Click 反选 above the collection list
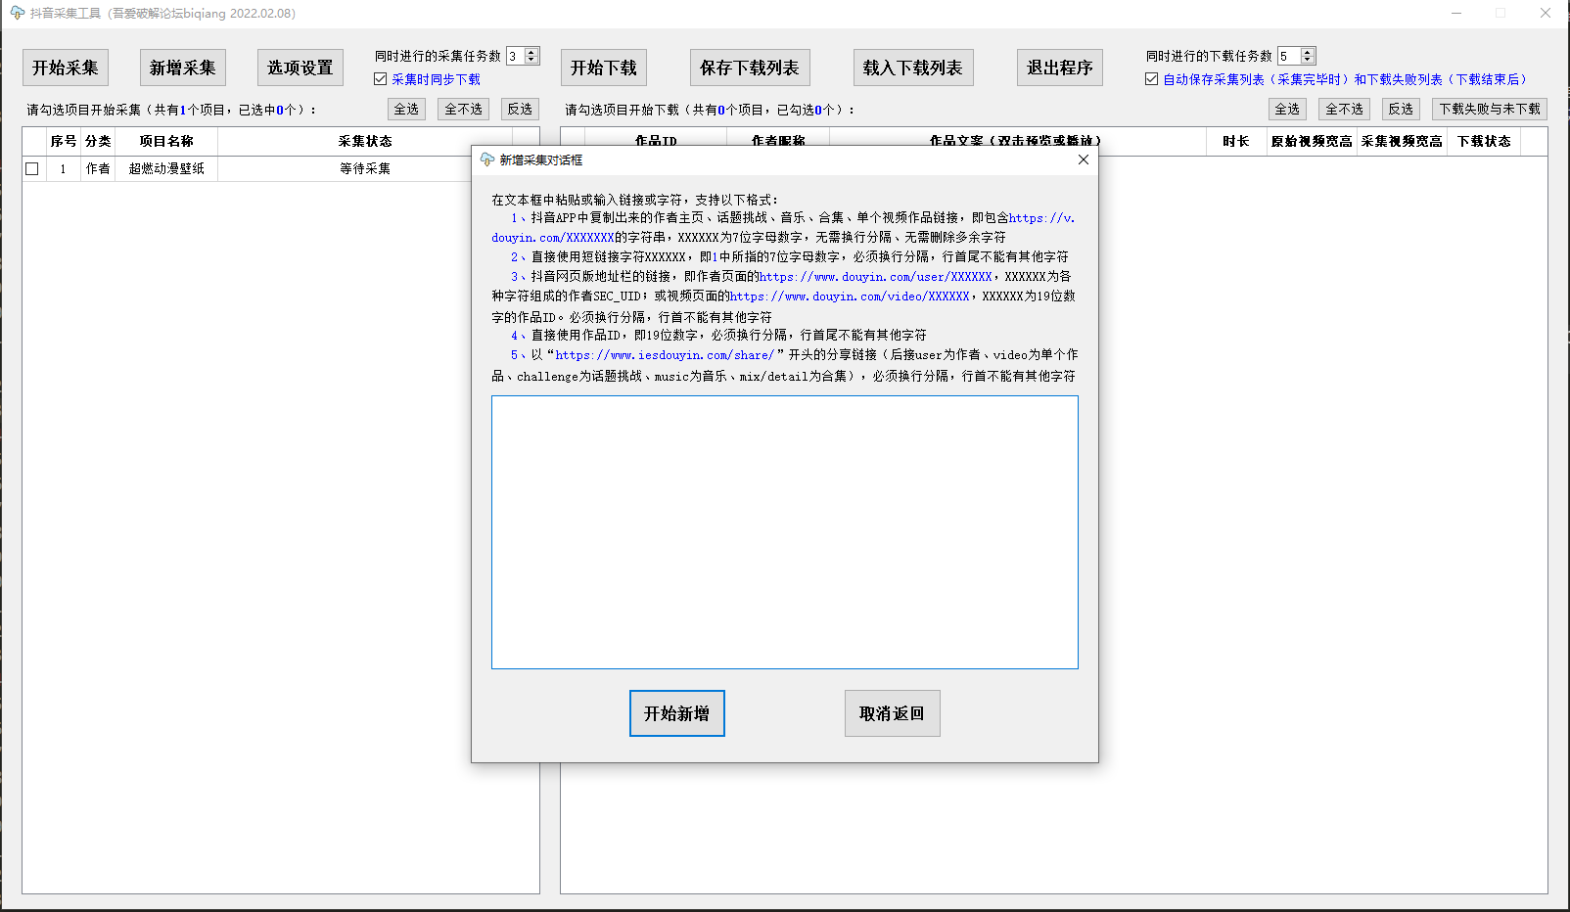 pos(520,109)
